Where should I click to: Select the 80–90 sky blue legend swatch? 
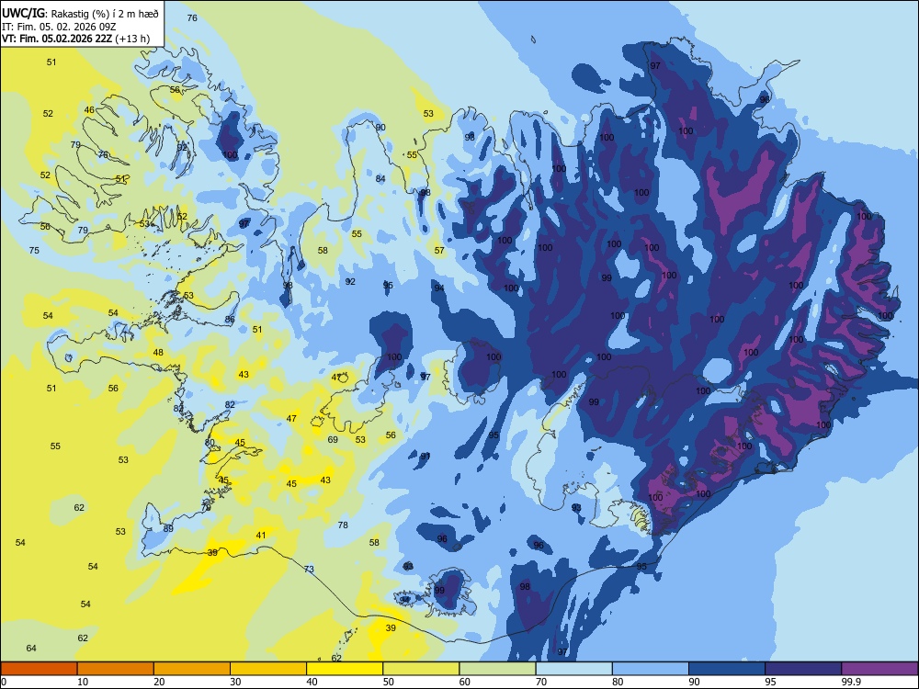(651, 669)
